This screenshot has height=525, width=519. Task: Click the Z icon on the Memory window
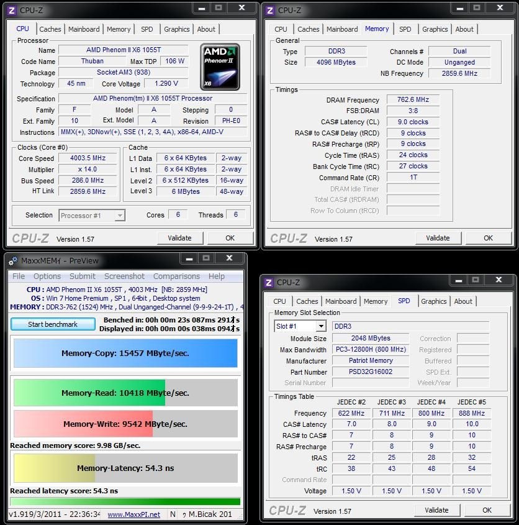tap(268, 9)
